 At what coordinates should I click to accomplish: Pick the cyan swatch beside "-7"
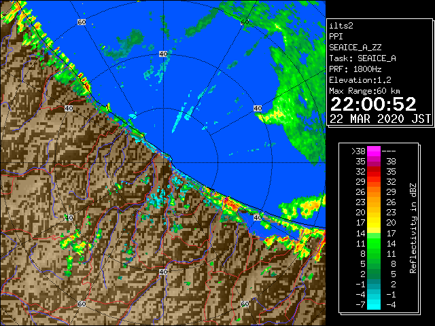tap(374, 305)
